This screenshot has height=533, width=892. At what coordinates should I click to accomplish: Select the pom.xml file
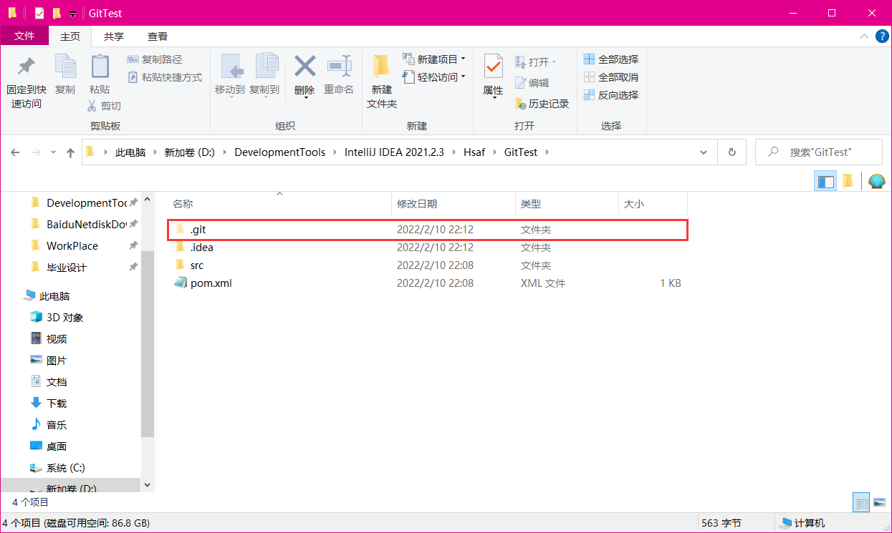tap(428, 283)
